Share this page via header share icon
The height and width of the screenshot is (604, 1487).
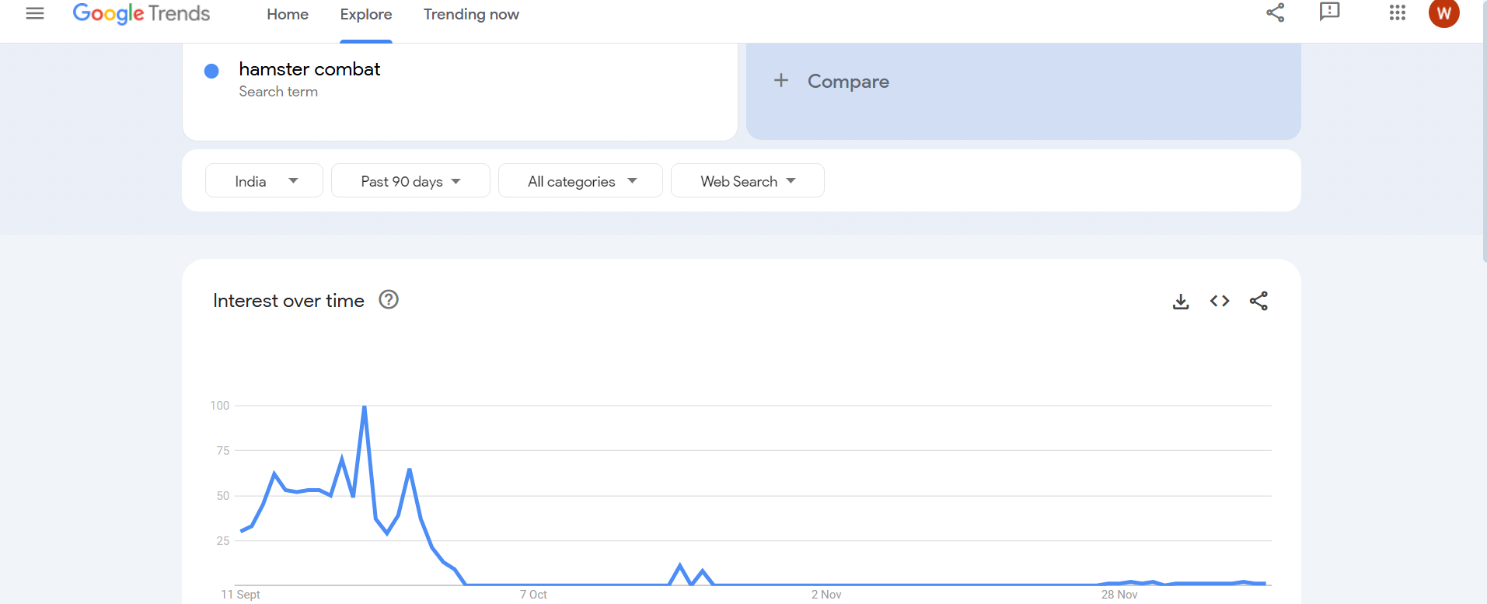(x=1275, y=12)
